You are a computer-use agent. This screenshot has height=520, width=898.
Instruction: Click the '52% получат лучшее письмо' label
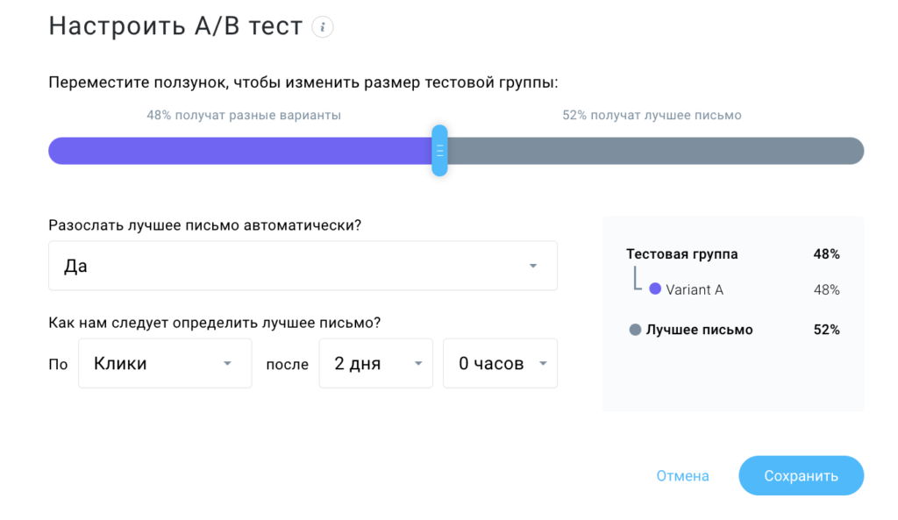coord(652,115)
